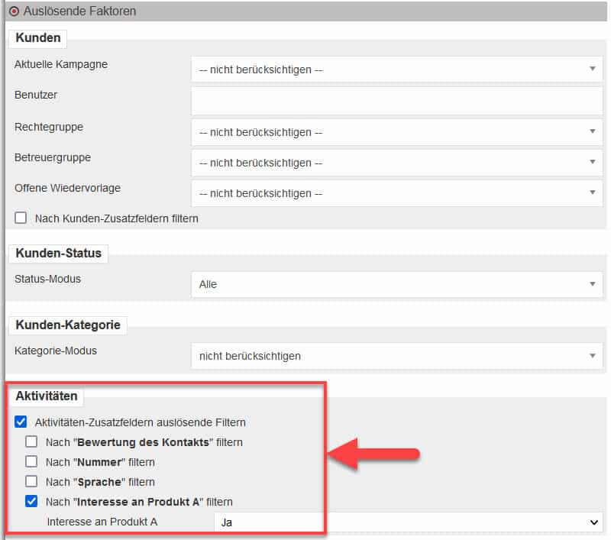The image size is (611, 540).
Task: Click the Kunden-Kategorie section heading
Action: tap(68, 325)
